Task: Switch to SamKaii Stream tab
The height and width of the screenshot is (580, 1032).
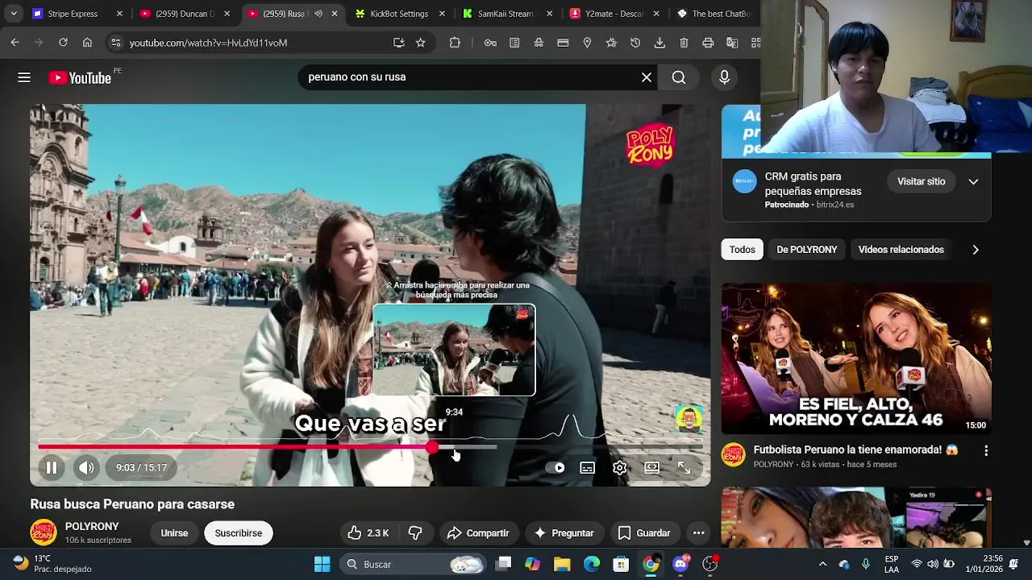Action: point(506,14)
